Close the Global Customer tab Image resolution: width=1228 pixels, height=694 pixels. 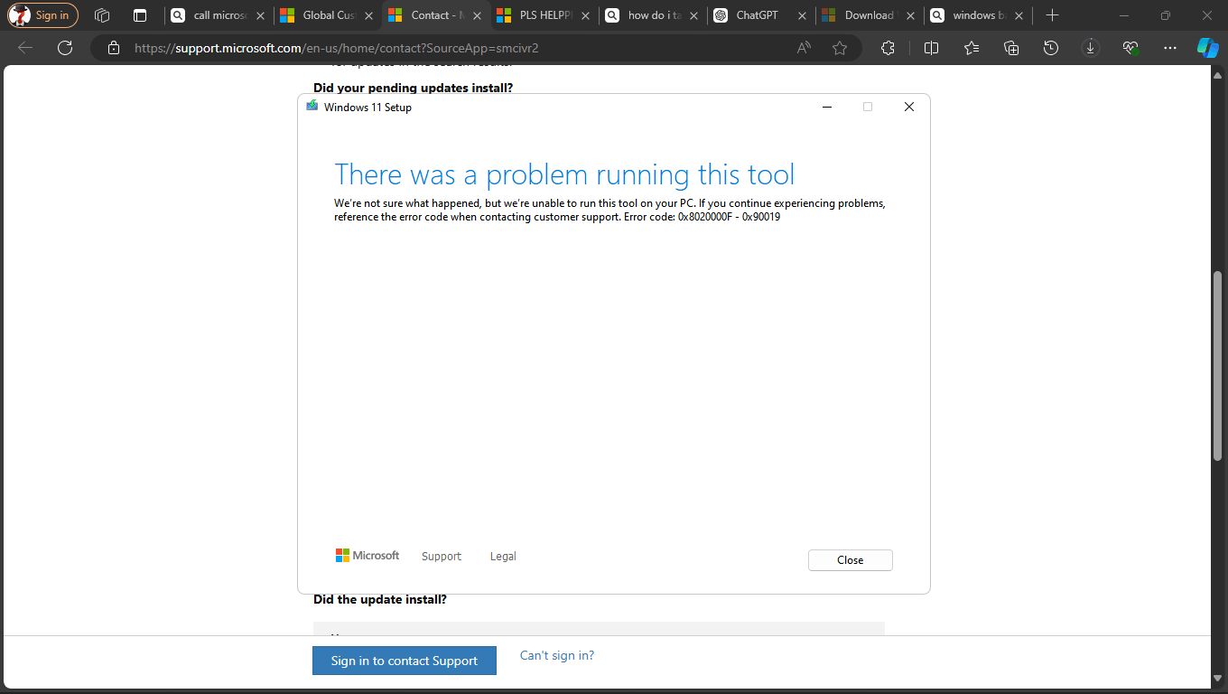tap(368, 15)
